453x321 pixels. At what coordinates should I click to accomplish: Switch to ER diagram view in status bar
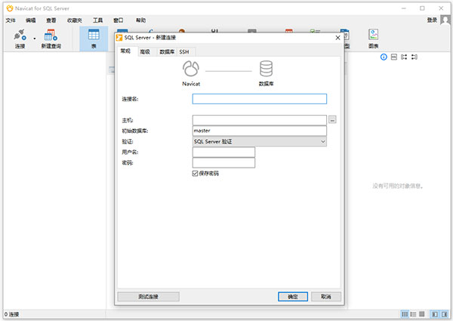422,314
